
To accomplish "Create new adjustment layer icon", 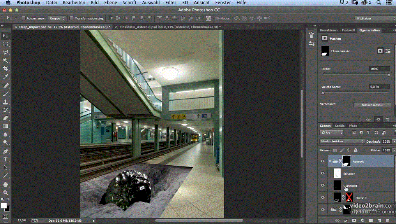I will pos(362,220).
